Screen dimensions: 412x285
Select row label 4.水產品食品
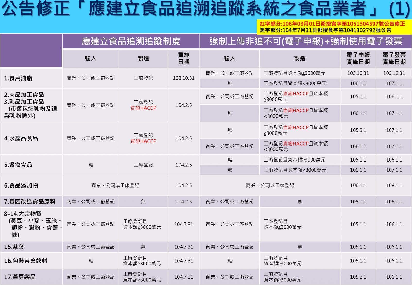click(21, 138)
